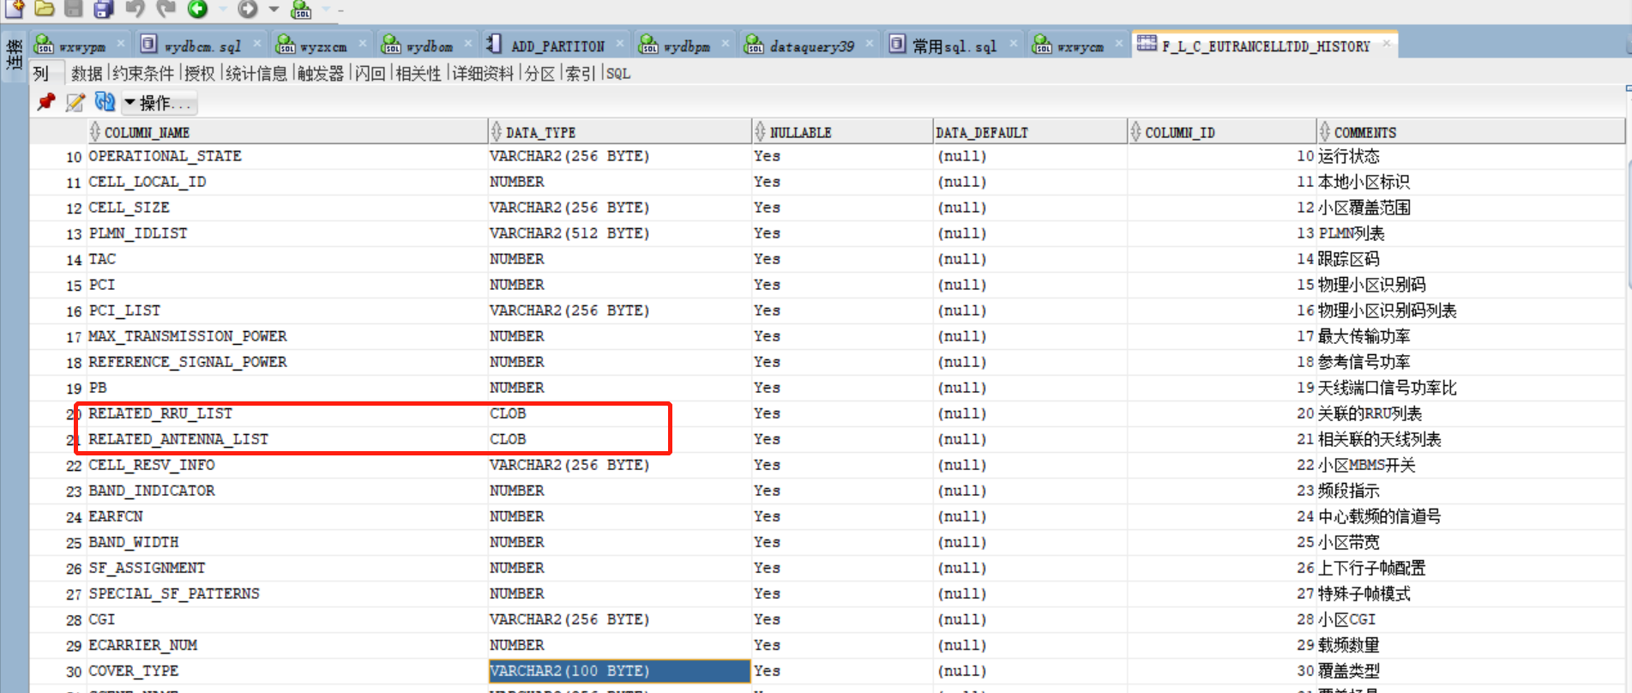Open the SQL Worksheet connection dropdown arrow
This screenshot has width=1632, height=693.
pyautogui.click(x=327, y=9)
